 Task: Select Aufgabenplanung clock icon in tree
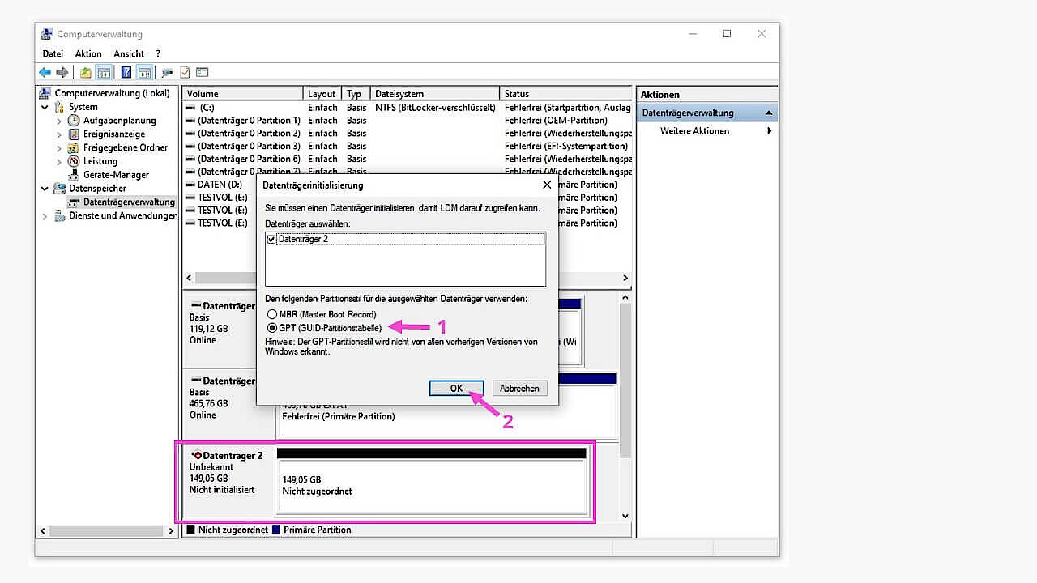(x=74, y=121)
